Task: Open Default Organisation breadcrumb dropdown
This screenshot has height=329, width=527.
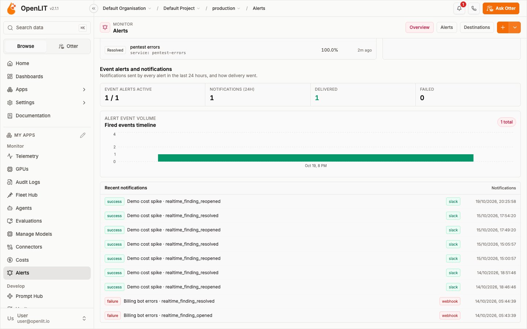Action: pos(127,8)
